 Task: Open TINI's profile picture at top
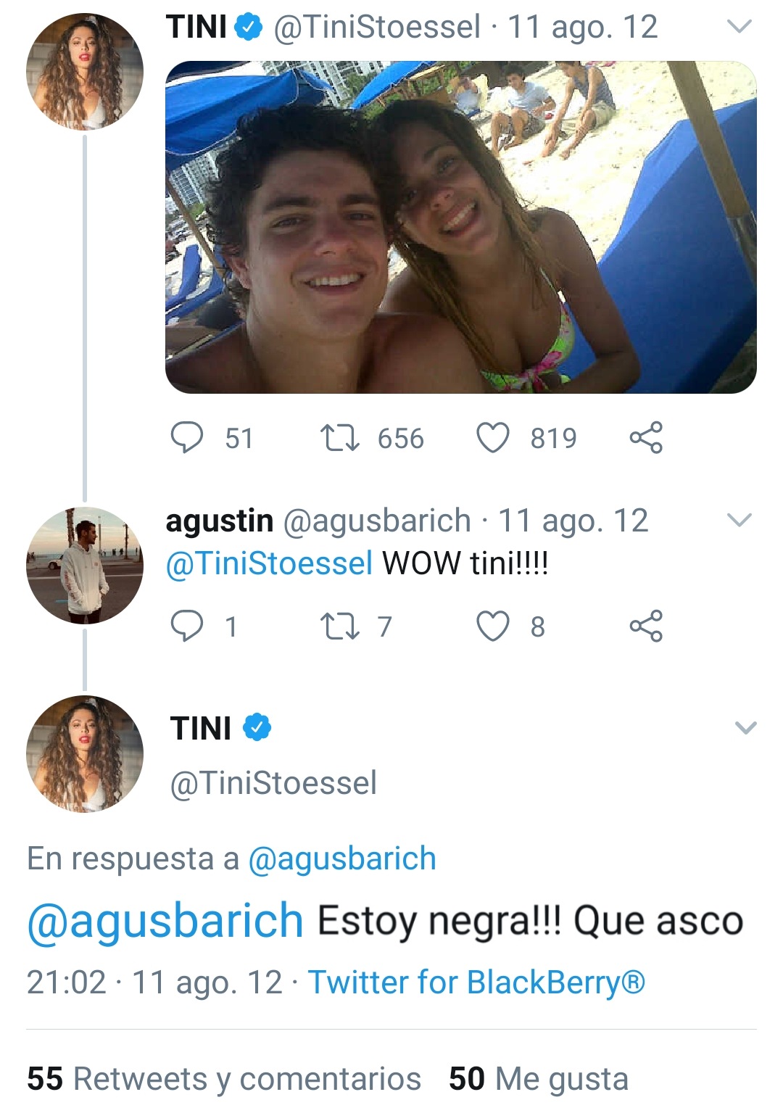point(85,71)
